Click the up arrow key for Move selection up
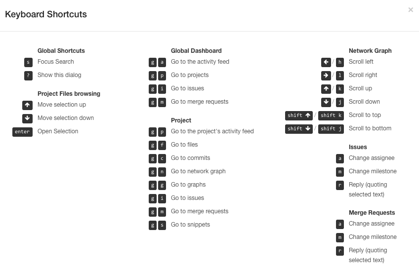 coord(27,105)
